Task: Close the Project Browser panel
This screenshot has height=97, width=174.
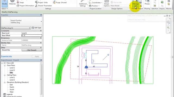Action: coord(41,60)
